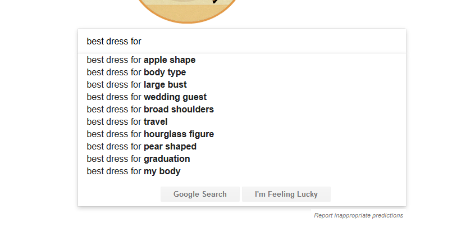Click the 'best dress for' search box
The image size is (466, 231).
[x=241, y=41]
